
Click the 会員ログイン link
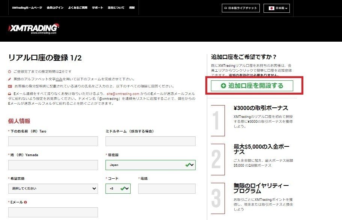pos(55,7)
